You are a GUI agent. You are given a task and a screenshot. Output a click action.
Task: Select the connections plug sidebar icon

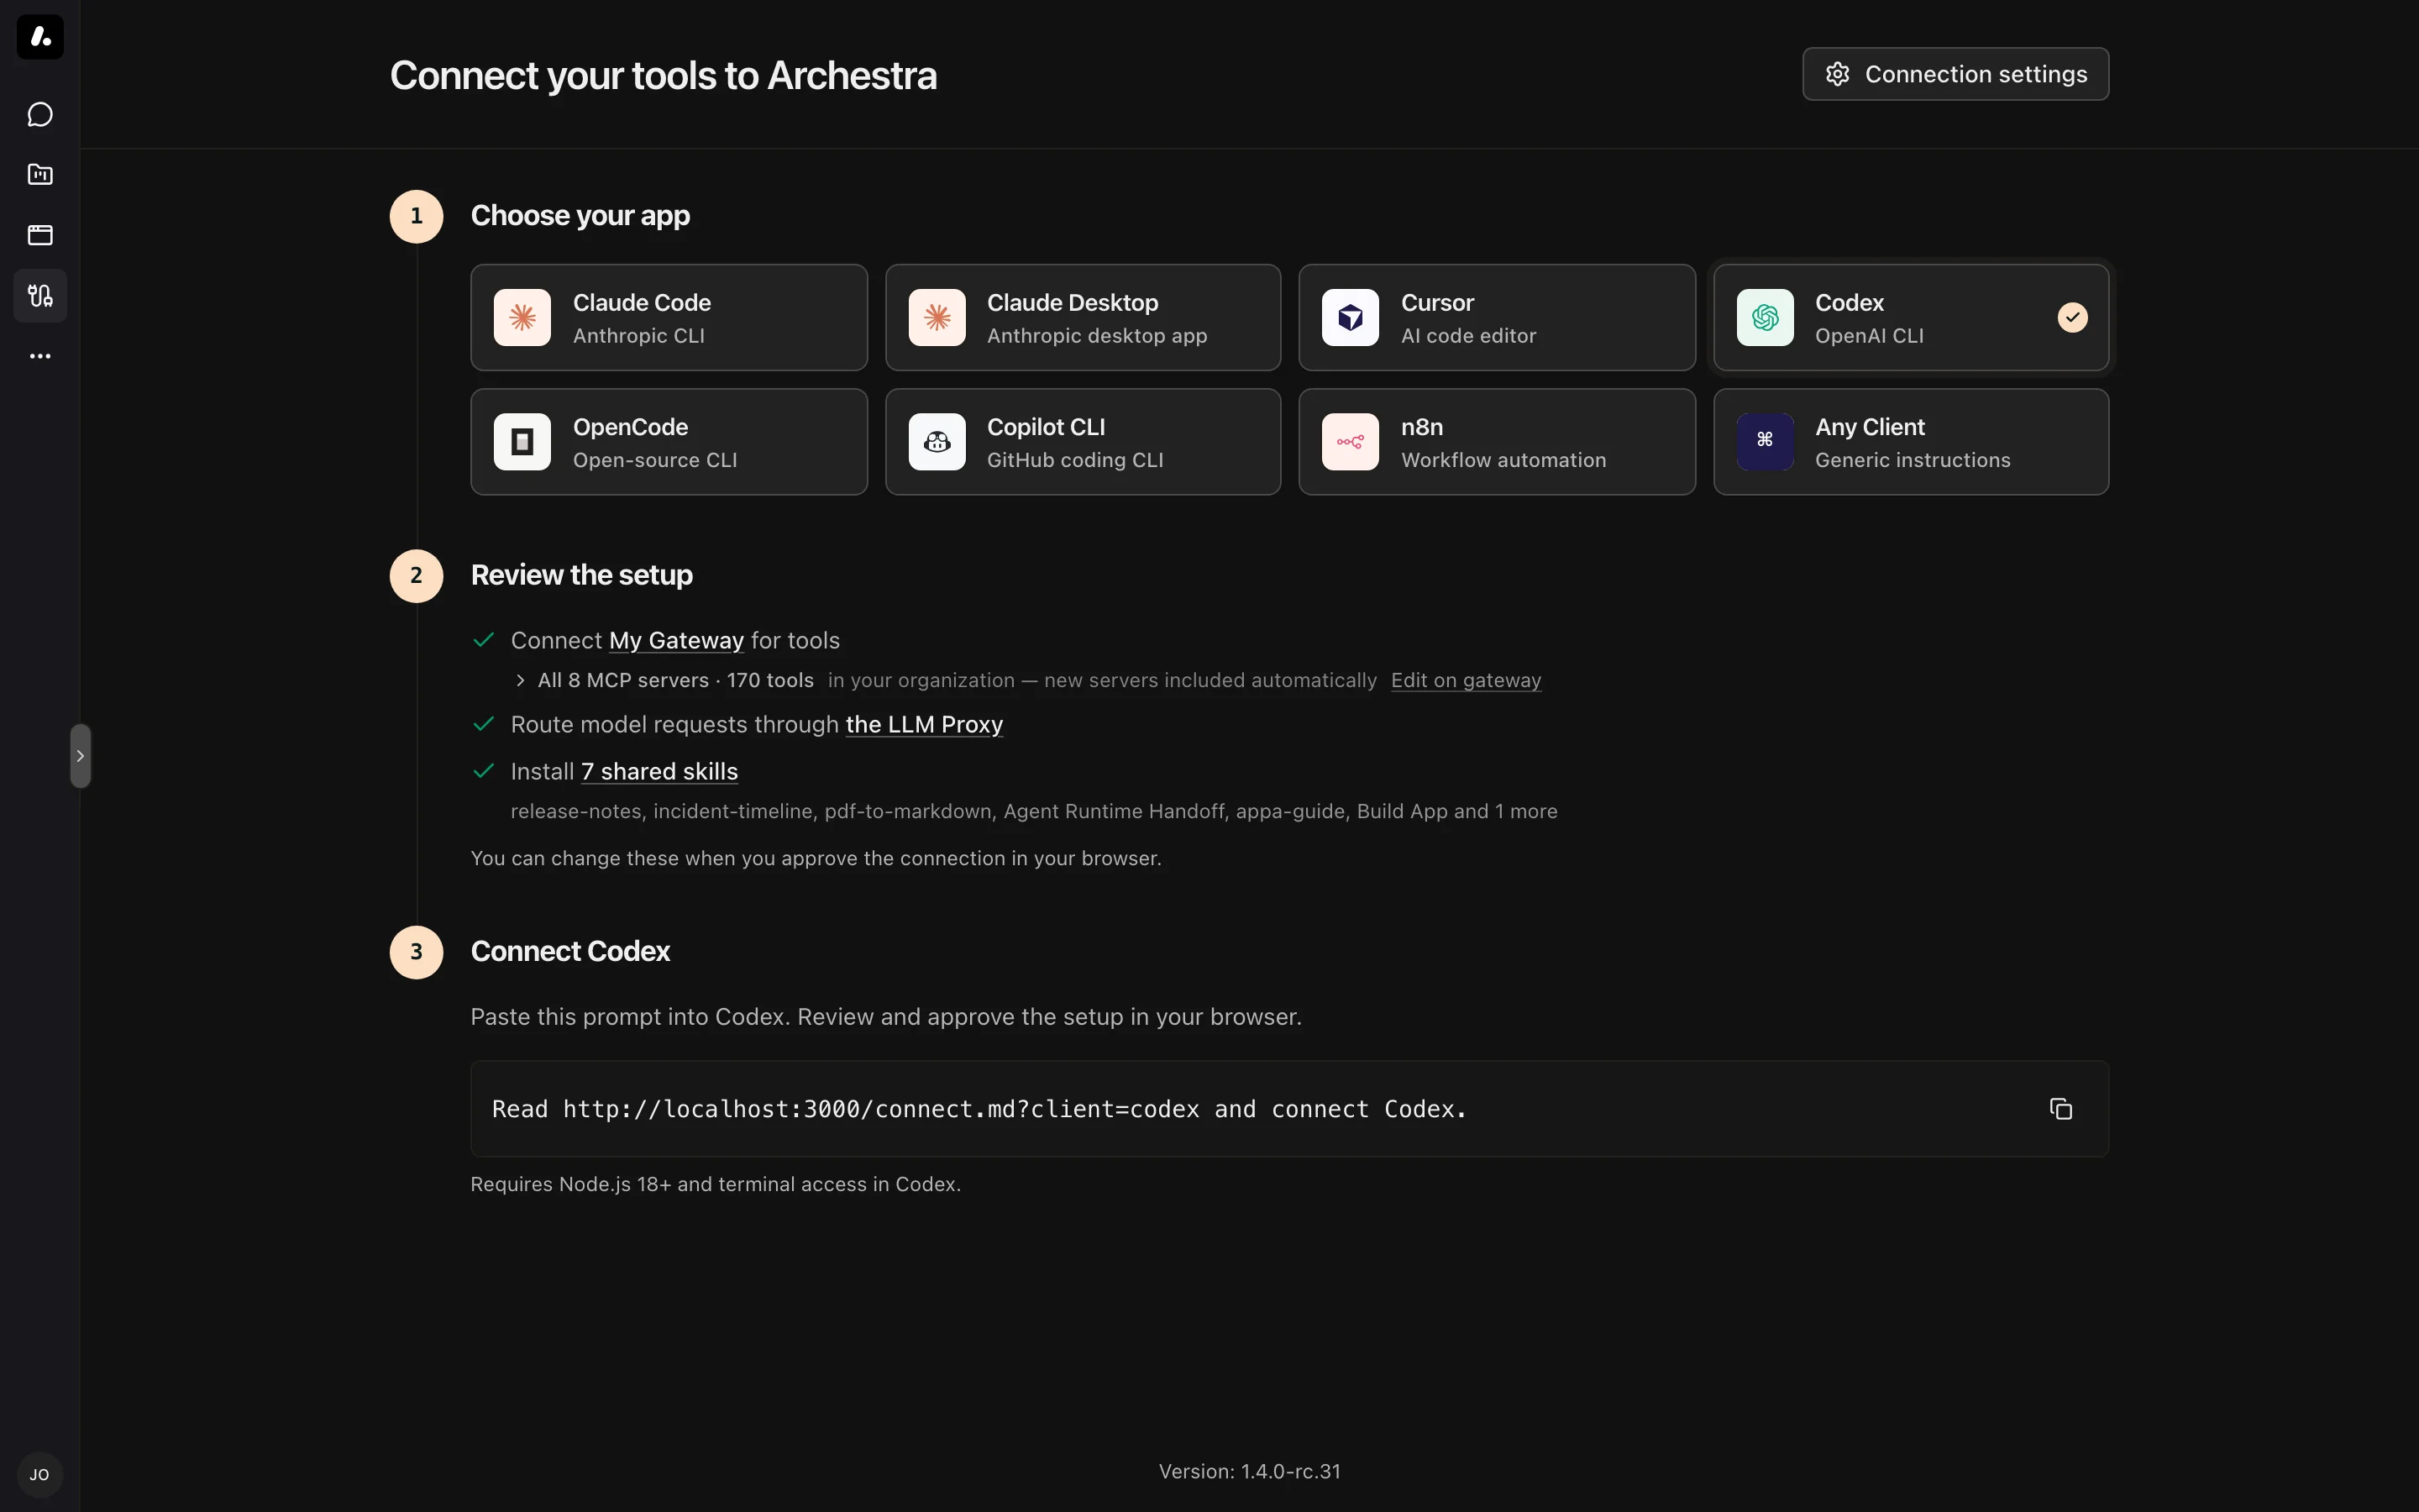point(40,295)
